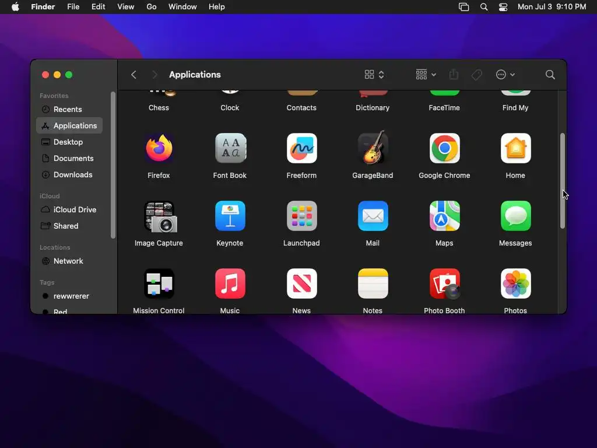Screen dimensions: 597x448
Task: Open the View menu
Action: click(x=126, y=7)
